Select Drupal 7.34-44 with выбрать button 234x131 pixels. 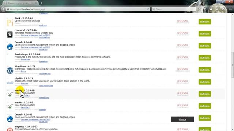click(205, 46)
